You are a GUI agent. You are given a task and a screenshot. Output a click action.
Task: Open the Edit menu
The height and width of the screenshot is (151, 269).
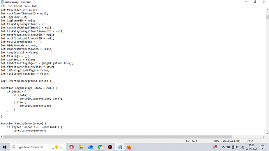pos(10,6)
